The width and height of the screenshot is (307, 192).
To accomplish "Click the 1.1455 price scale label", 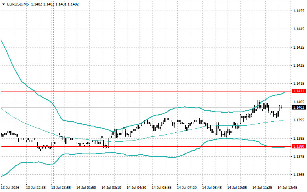I will click(x=299, y=11).
